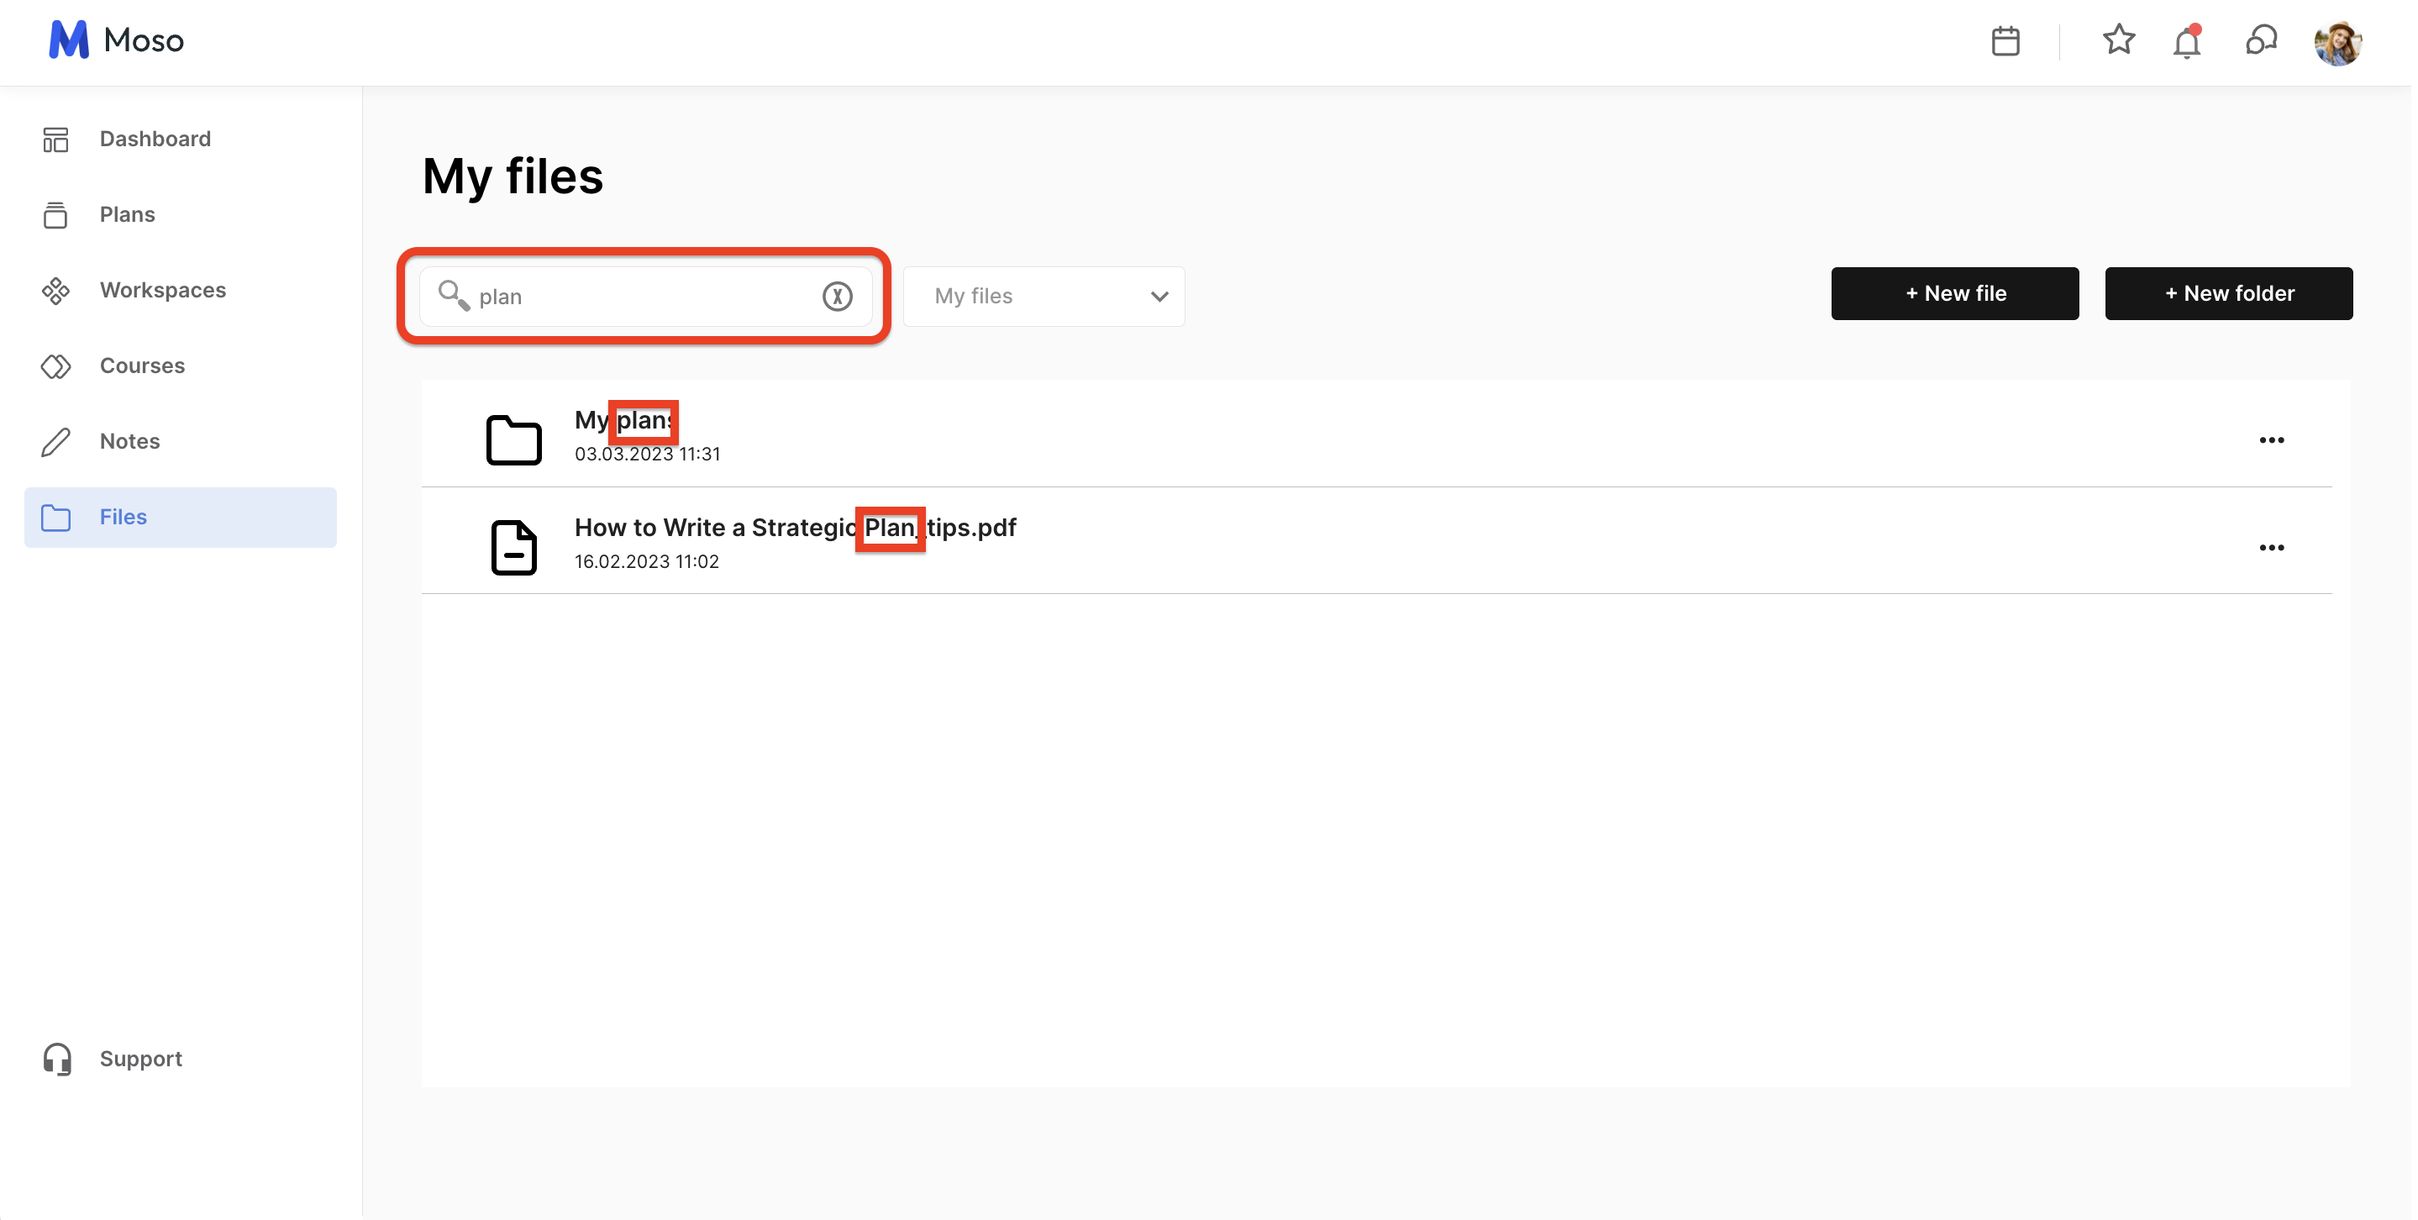Open the chat messages icon

[x=2260, y=41]
